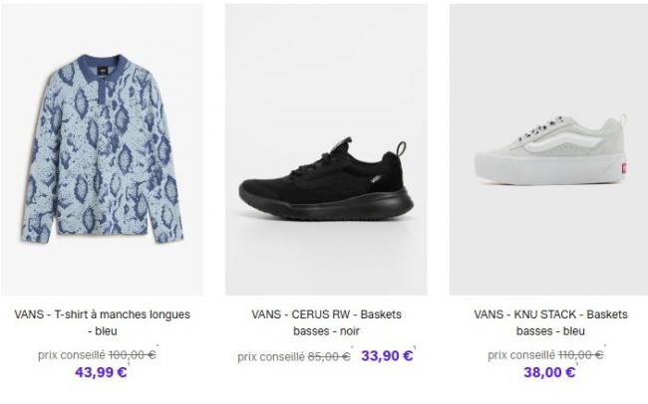
Task: Open the blue snake-print polo shirt image
Action: 102,149
